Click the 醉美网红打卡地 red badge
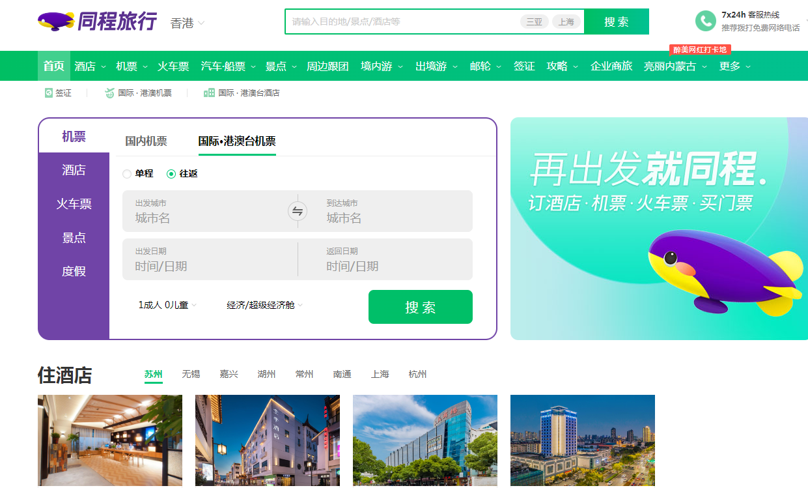 pos(700,50)
